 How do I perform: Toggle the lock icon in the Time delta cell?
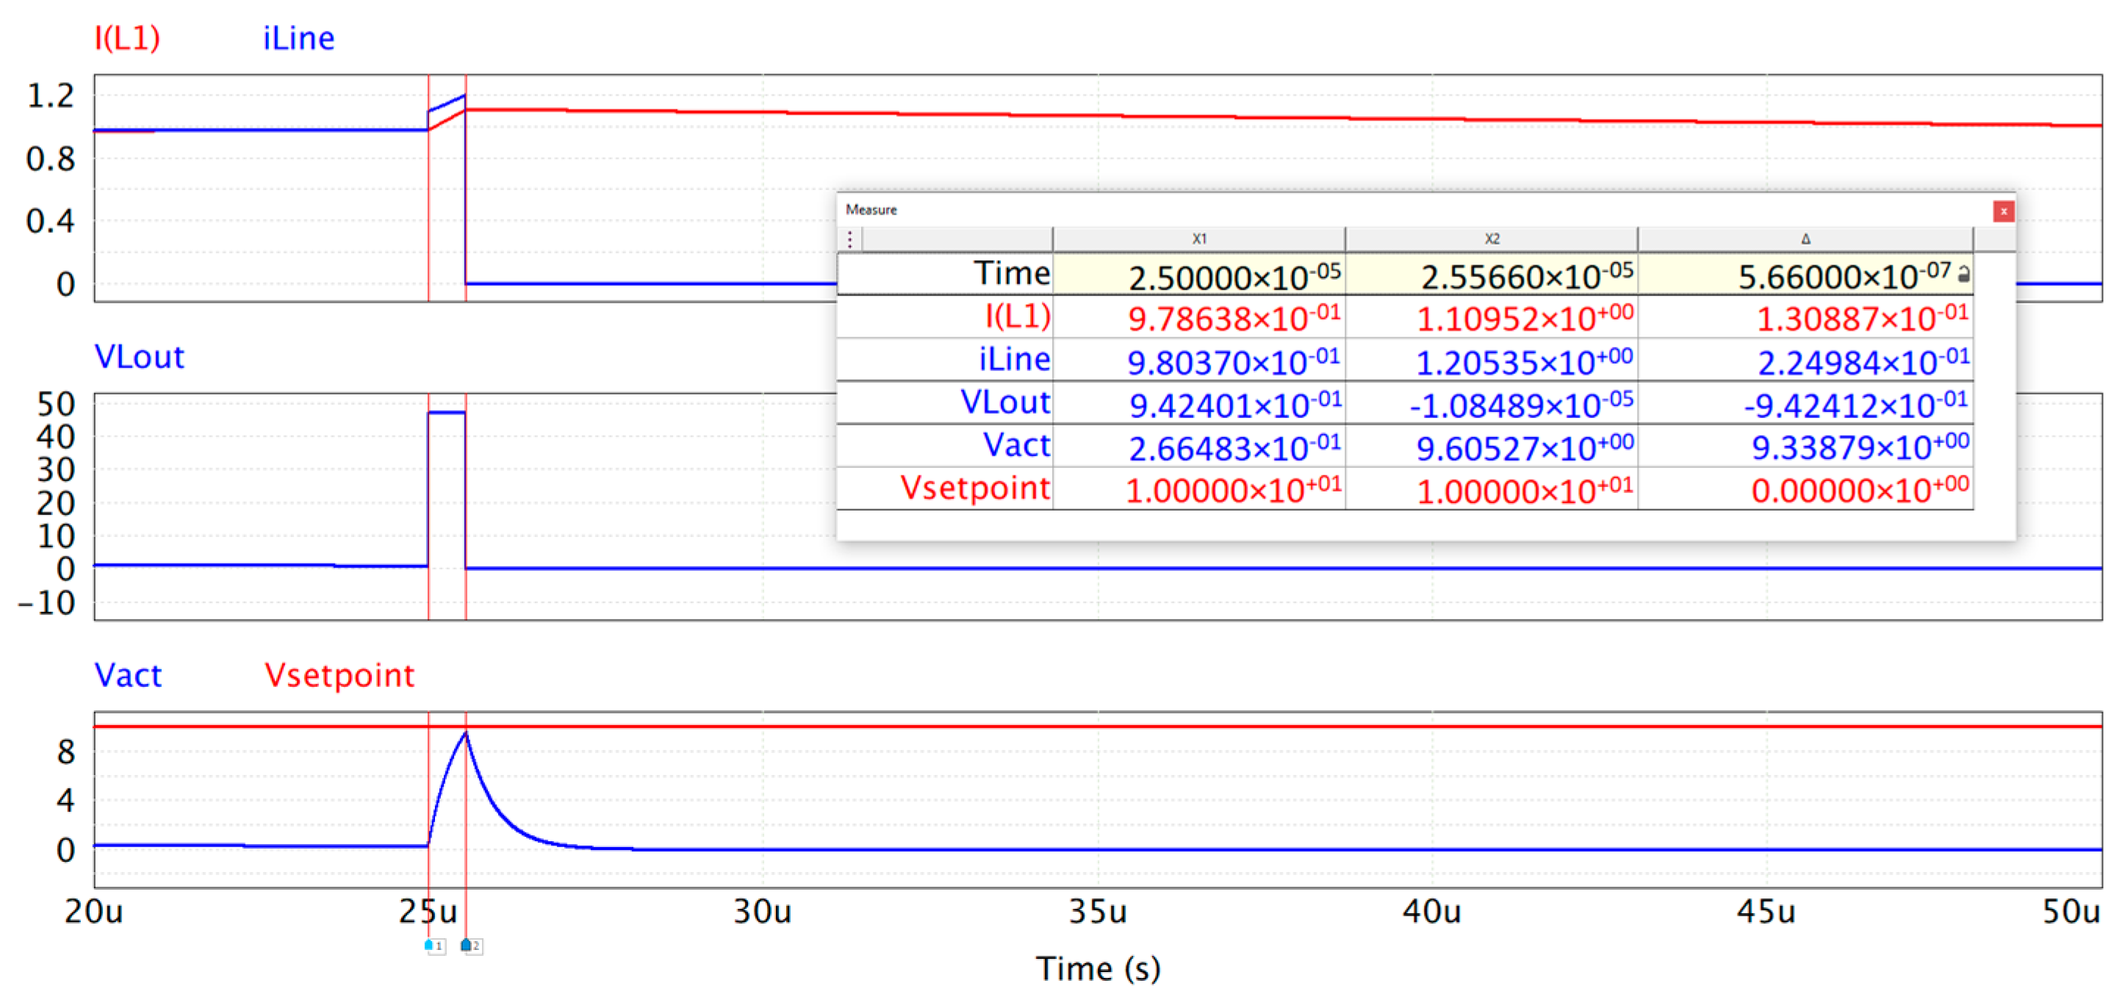(x=1963, y=276)
